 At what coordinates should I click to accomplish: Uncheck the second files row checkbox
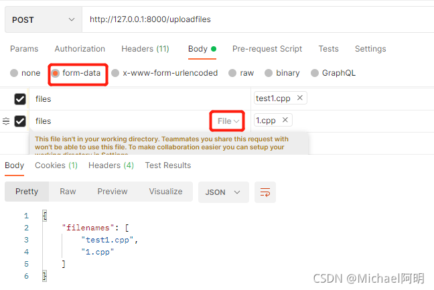pos(20,121)
